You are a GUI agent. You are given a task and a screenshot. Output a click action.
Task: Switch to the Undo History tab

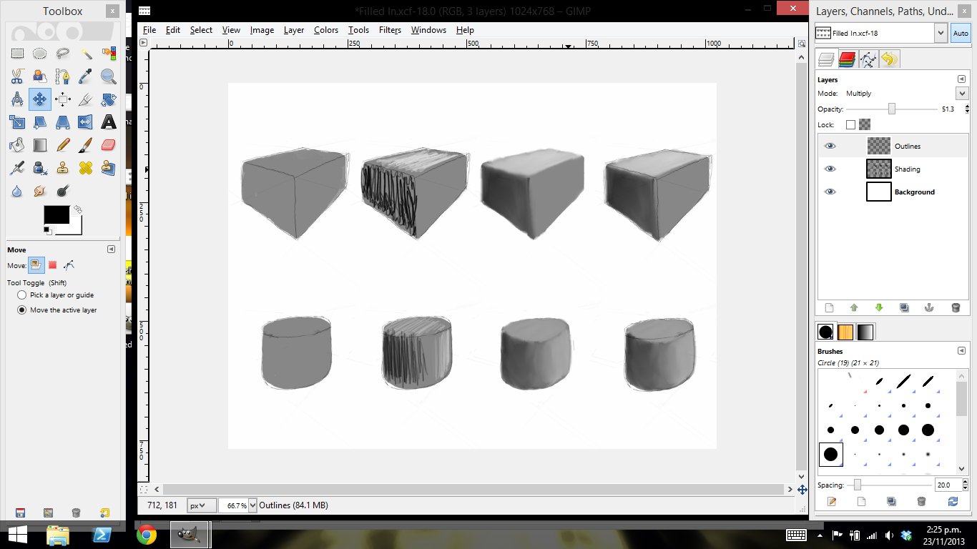point(889,59)
